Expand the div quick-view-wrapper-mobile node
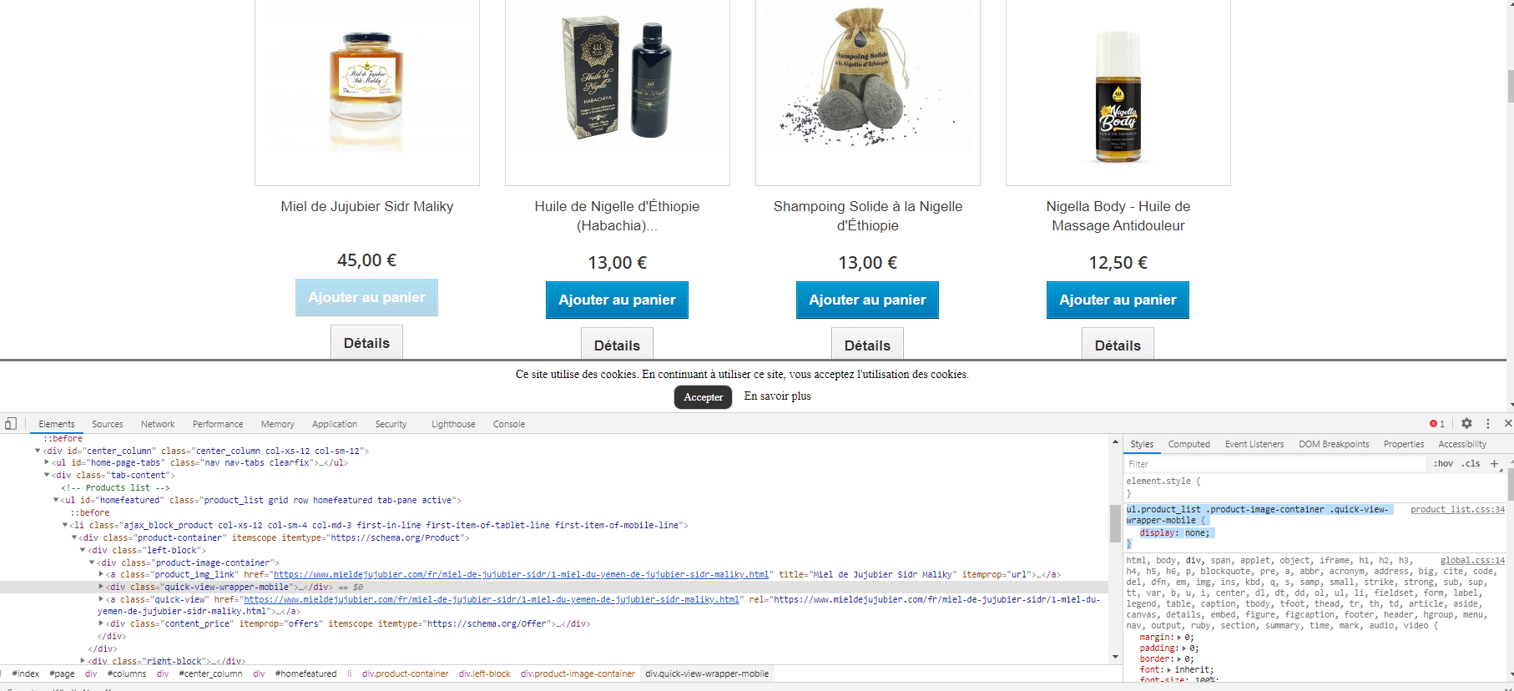 [x=102, y=587]
